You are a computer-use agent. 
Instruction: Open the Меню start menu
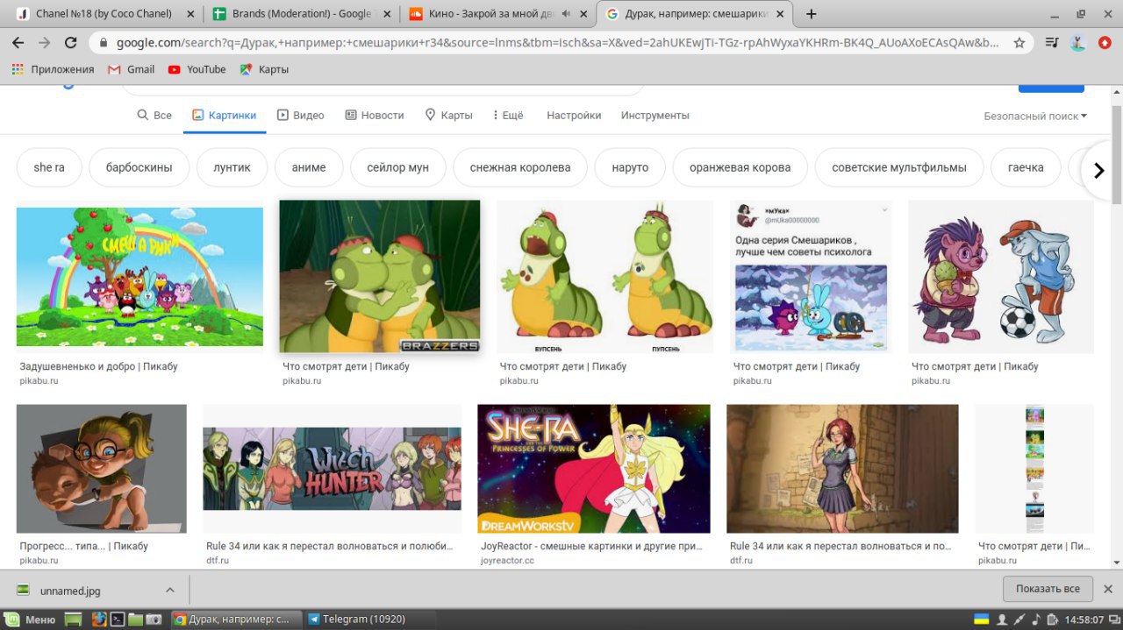(x=32, y=619)
